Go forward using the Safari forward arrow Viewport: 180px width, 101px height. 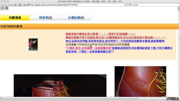[6, 5]
